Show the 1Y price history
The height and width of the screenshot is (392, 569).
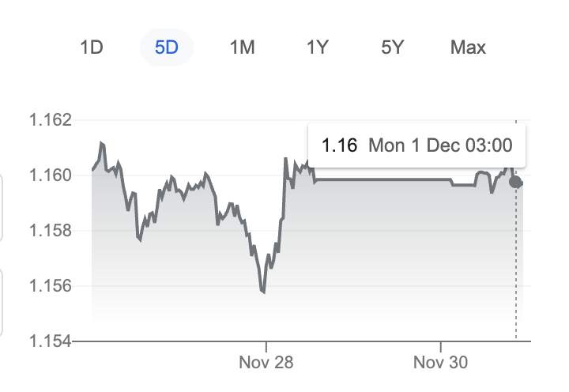[x=317, y=47]
